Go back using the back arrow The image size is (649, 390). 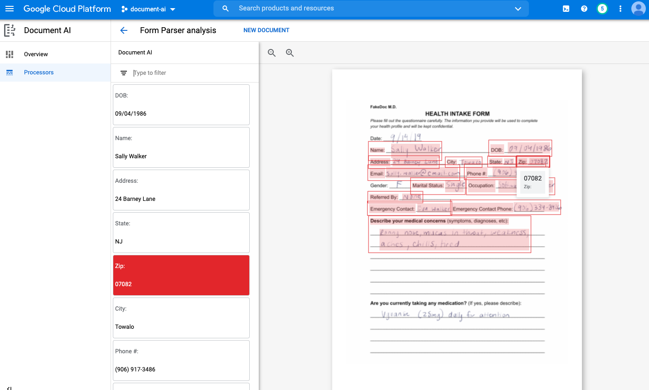click(x=124, y=30)
